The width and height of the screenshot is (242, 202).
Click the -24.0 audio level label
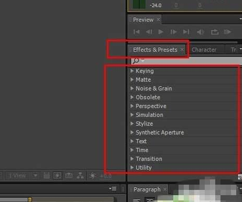pos(156,5)
